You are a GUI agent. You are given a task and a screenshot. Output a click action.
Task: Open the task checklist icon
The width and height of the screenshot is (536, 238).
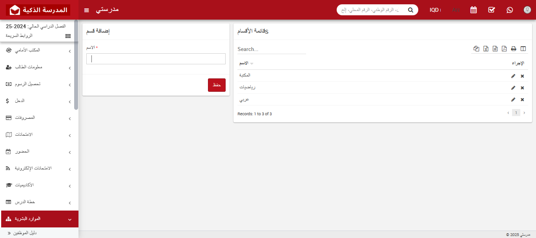pos(492,10)
